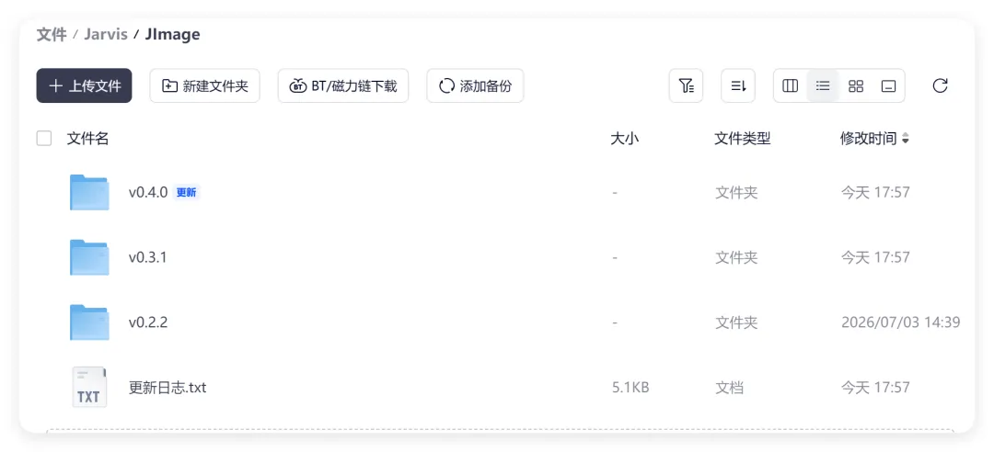994x452 pixels.
Task: Switch to the column view layout icon
Action: [x=790, y=86]
